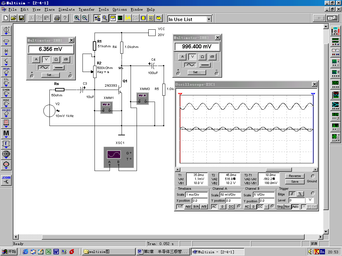
Task: Click Timebase Scale 1 ms/Div field
Action: point(196,195)
